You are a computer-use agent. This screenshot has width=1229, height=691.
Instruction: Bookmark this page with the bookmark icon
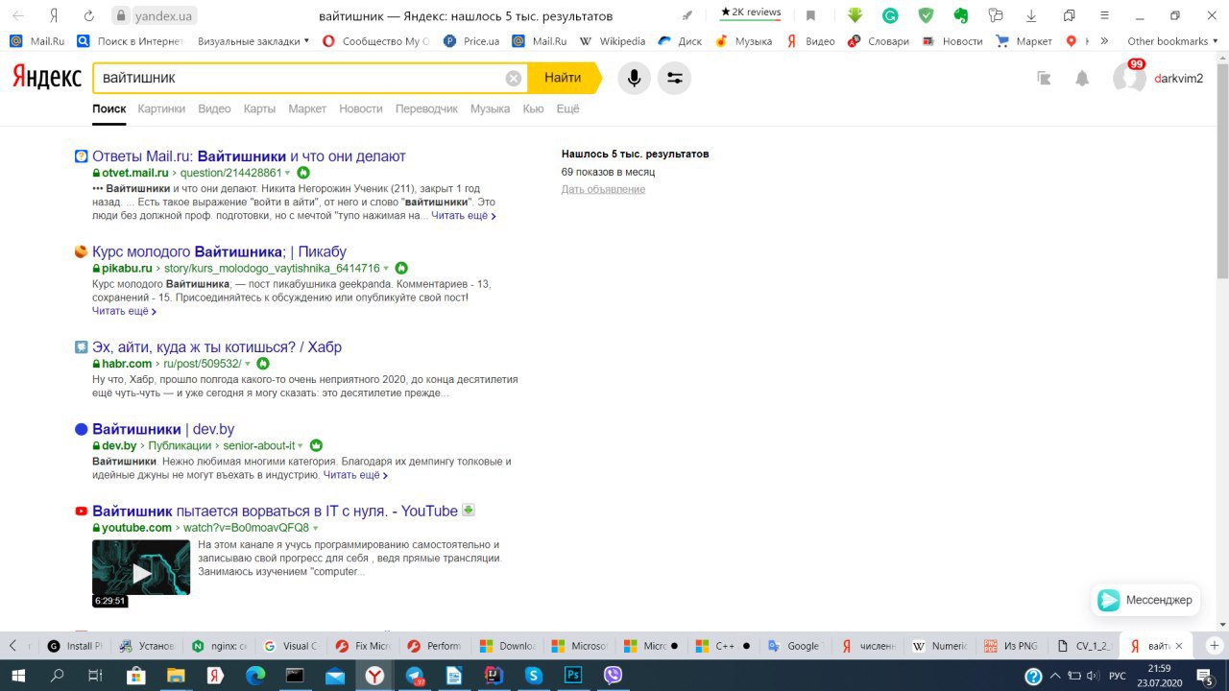(810, 15)
